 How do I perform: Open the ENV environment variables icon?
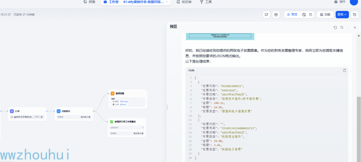[x=276, y=14]
